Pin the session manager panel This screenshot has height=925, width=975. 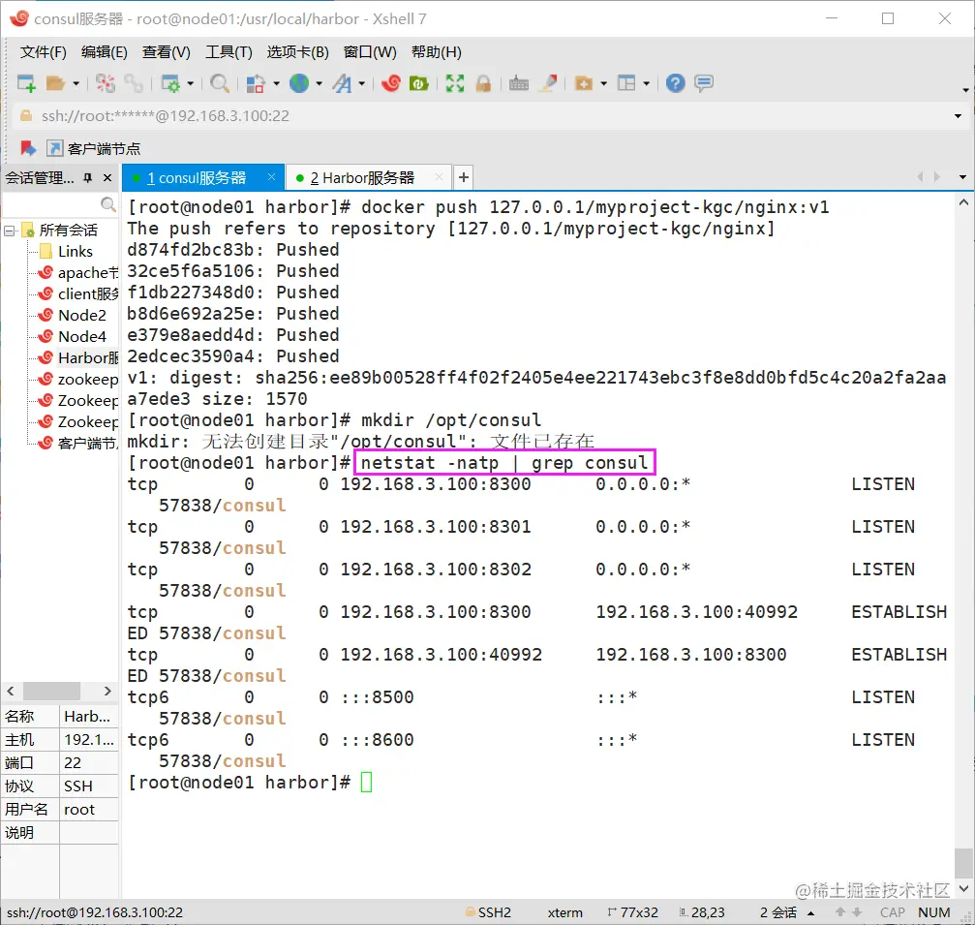point(88,178)
